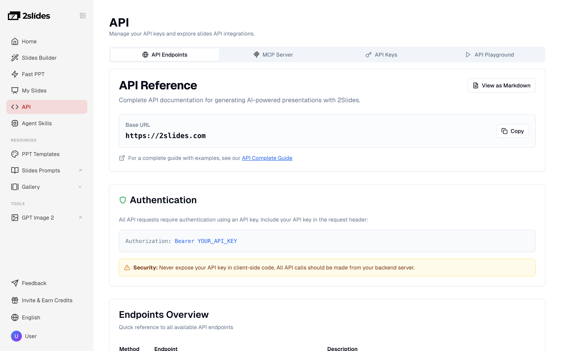Click the Feedback label in sidebar

point(34,283)
